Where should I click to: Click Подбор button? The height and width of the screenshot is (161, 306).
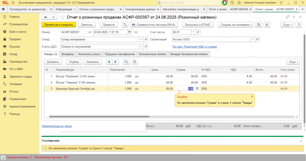74,62
